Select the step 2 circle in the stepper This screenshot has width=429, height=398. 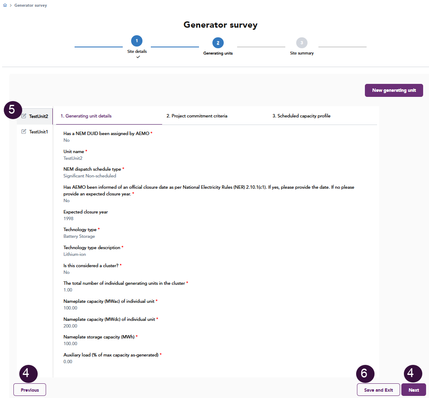click(218, 43)
